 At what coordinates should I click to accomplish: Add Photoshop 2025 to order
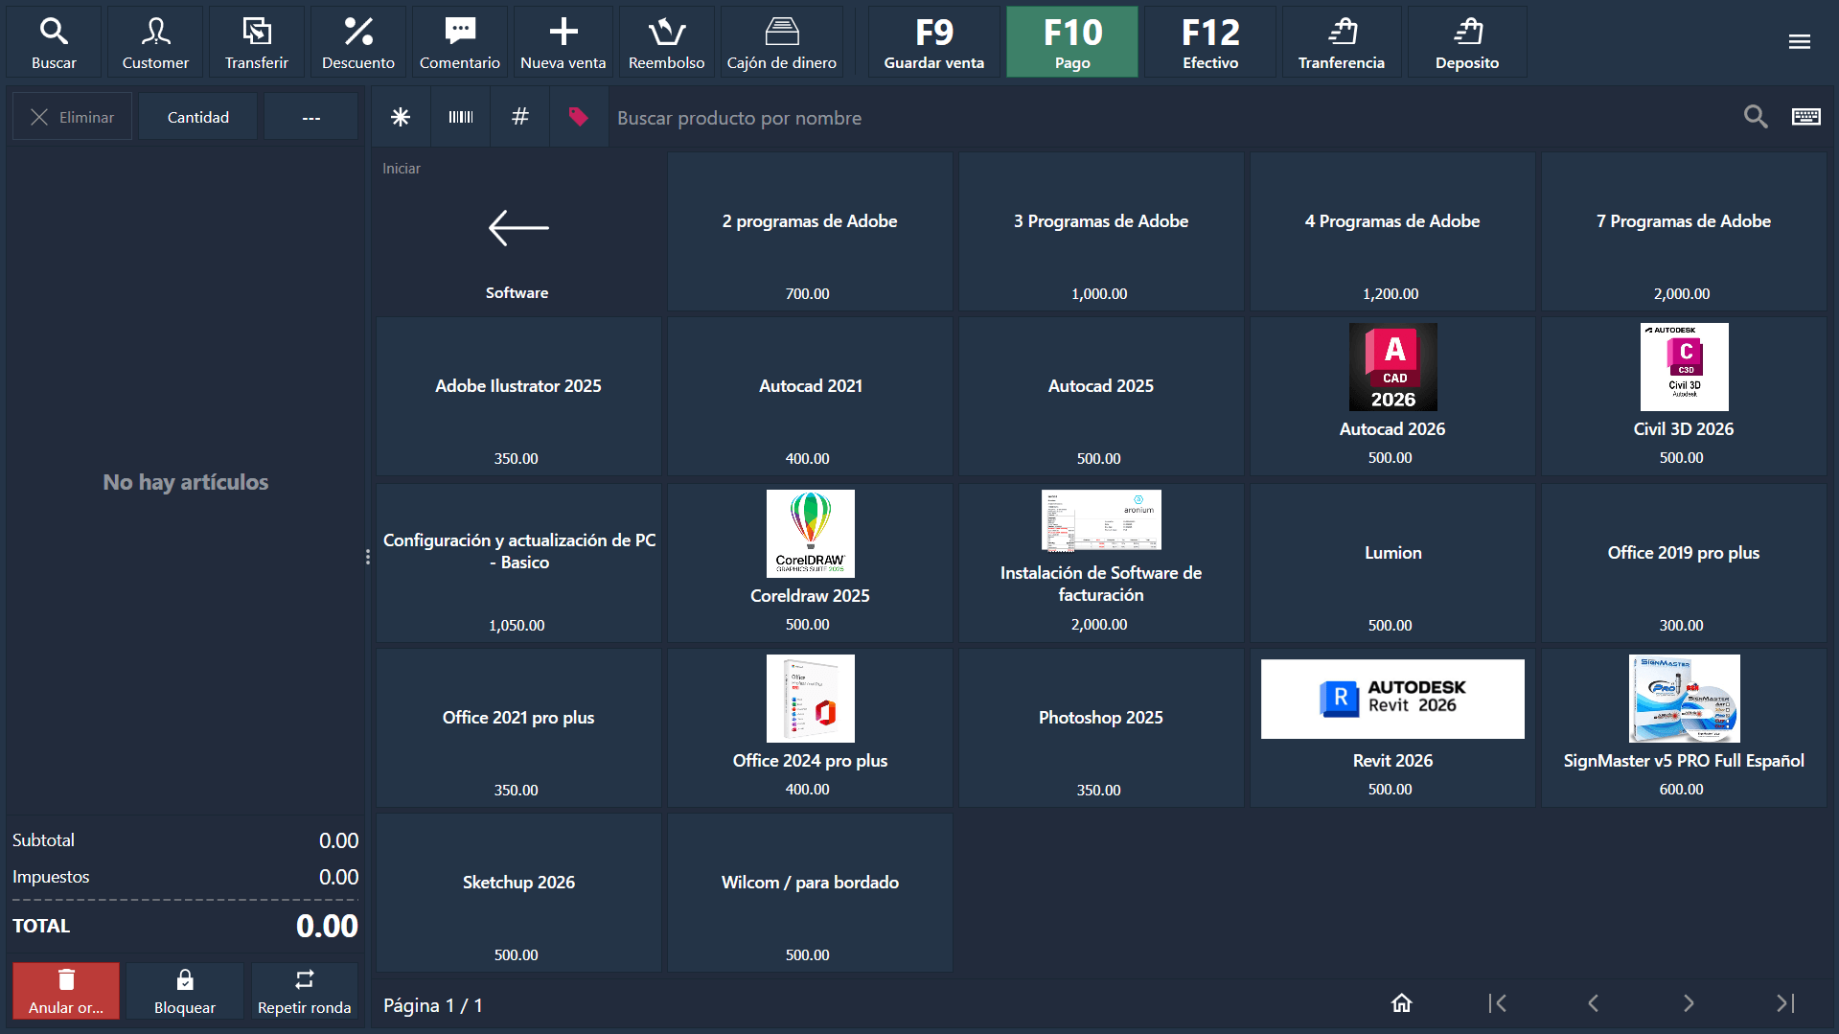pyautogui.click(x=1101, y=728)
